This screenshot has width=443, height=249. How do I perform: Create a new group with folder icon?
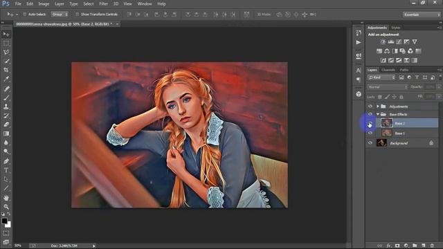tap(415, 246)
